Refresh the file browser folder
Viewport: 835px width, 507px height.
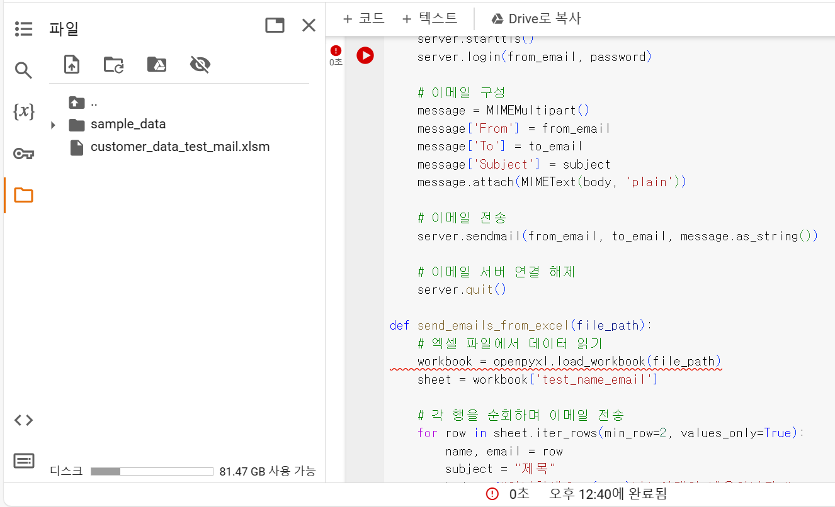tap(114, 64)
